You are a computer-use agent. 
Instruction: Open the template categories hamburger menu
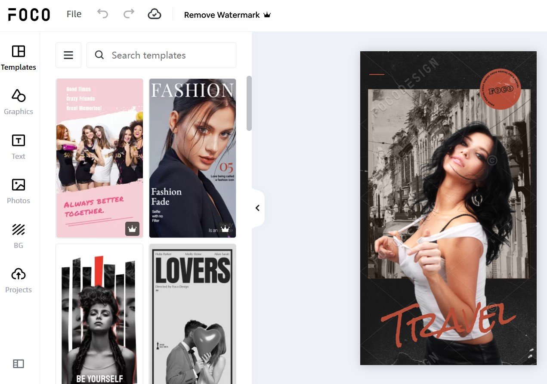click(x=68, y=55)
